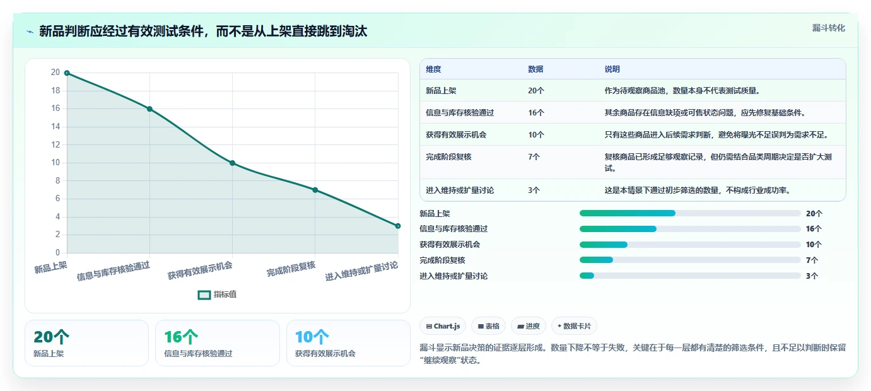This screenshot has width=871, height=391.
Task: Select the 进度 tag chip
Action: click(529, 326)
